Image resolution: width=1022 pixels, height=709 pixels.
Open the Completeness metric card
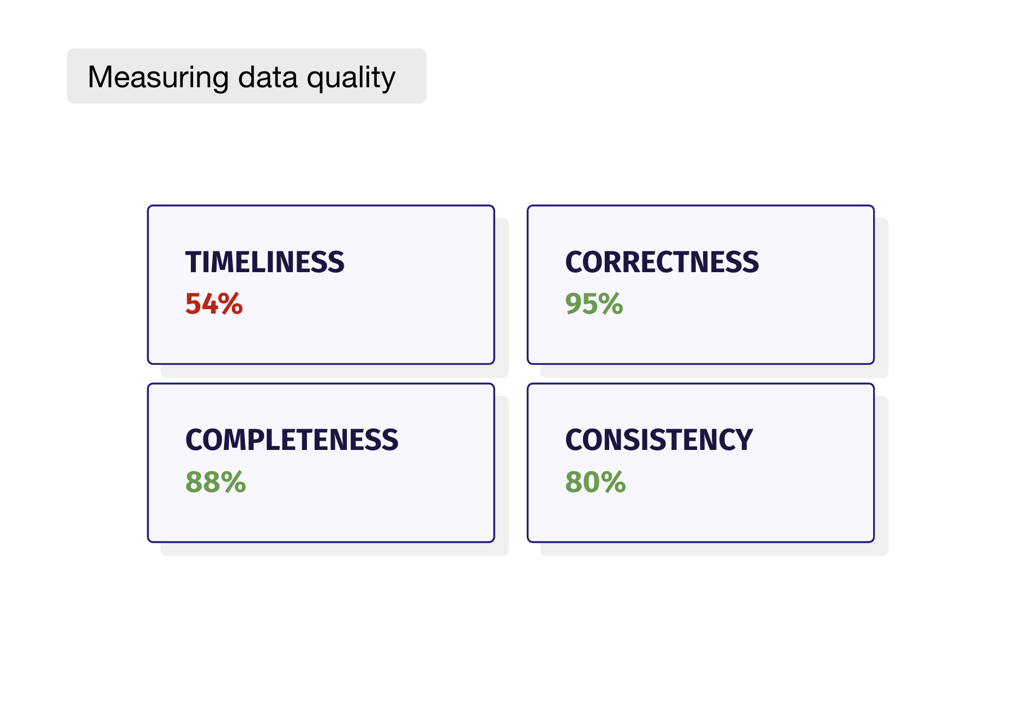(321, 462)
